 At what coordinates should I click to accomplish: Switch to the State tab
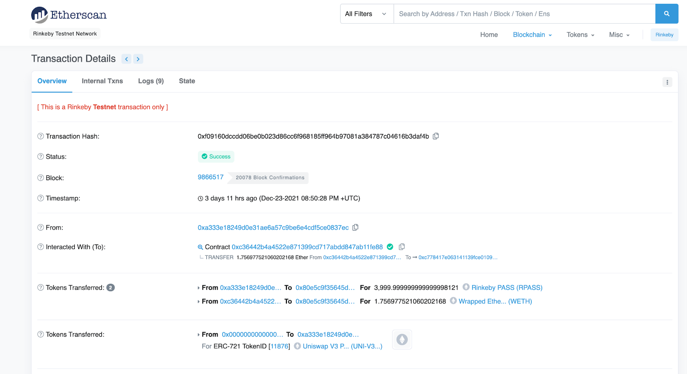click(x=187, y=81)
